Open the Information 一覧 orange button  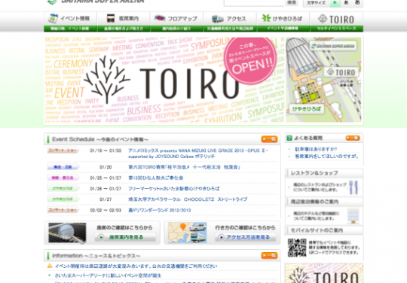[269, 256]
